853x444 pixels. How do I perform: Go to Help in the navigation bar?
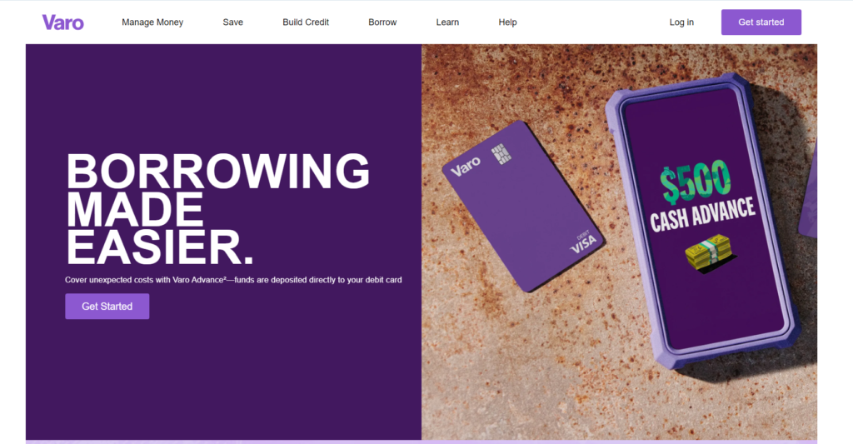click(507, 22)
